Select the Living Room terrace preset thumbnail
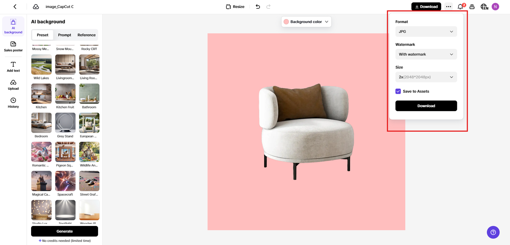This screenshot has width=510, height=245. click(89, 64)
